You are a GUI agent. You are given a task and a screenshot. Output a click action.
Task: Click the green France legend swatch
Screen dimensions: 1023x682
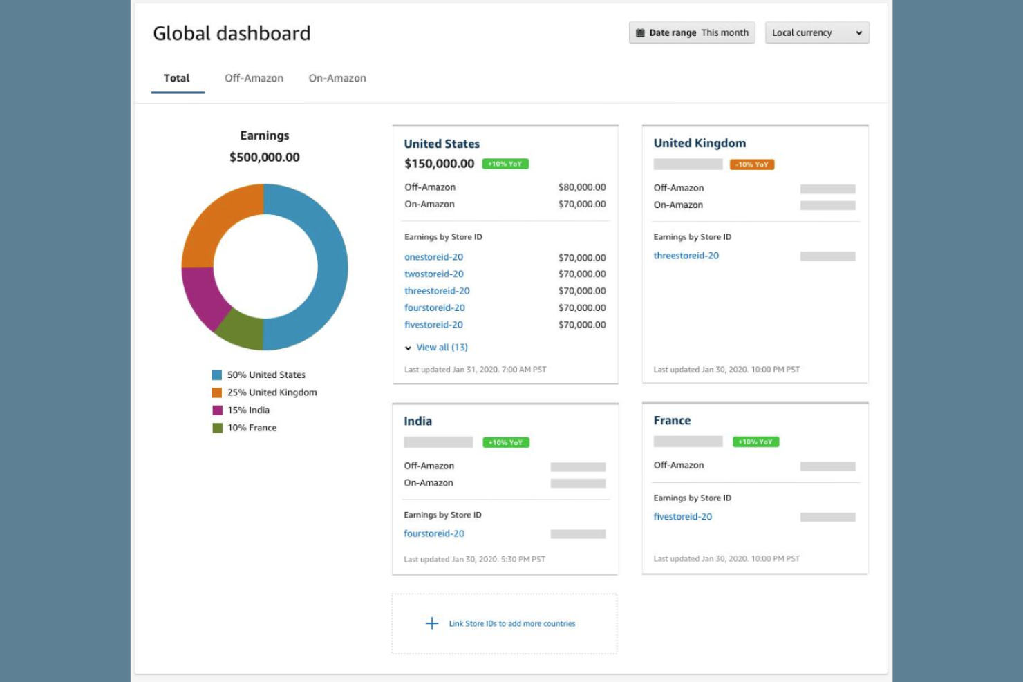(217, 428)
